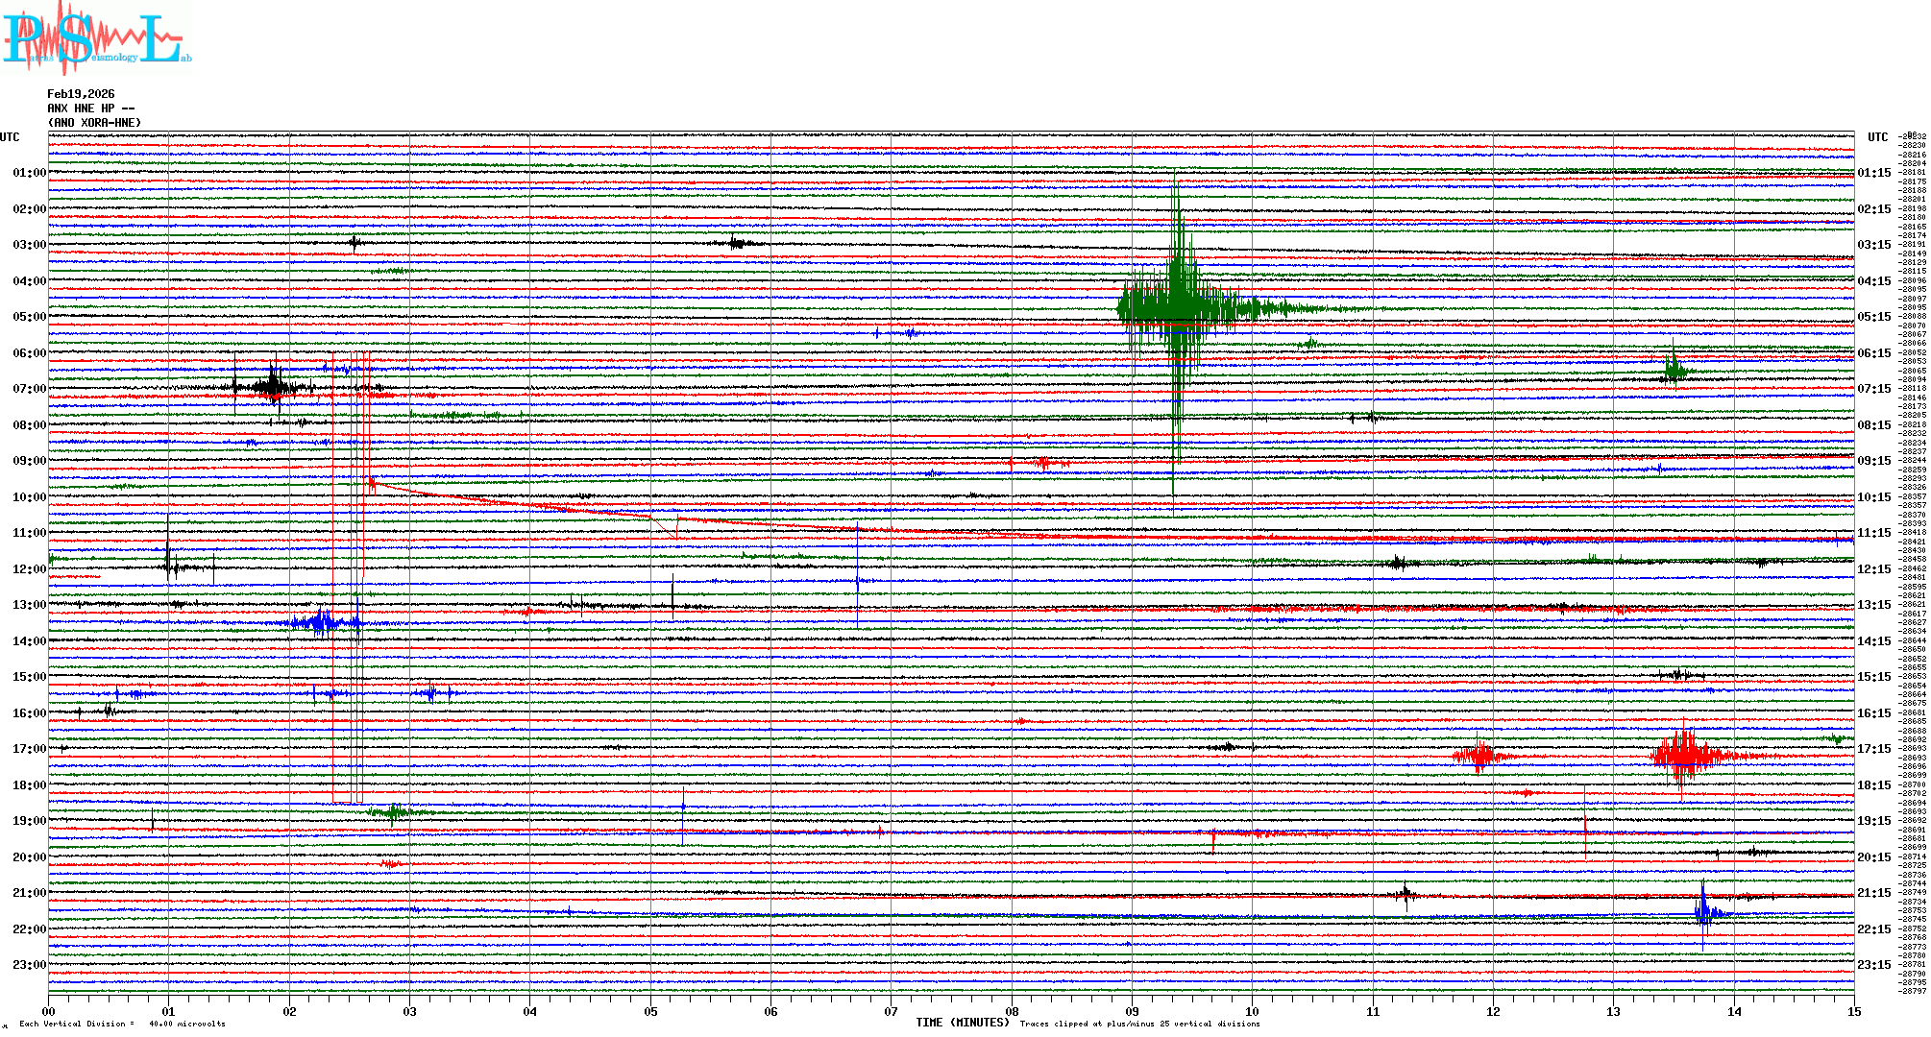Viewport: 1931px width, 1037px height.
Task: Click minute 09 on the bottom axis
Action: coord(1132,1011)
